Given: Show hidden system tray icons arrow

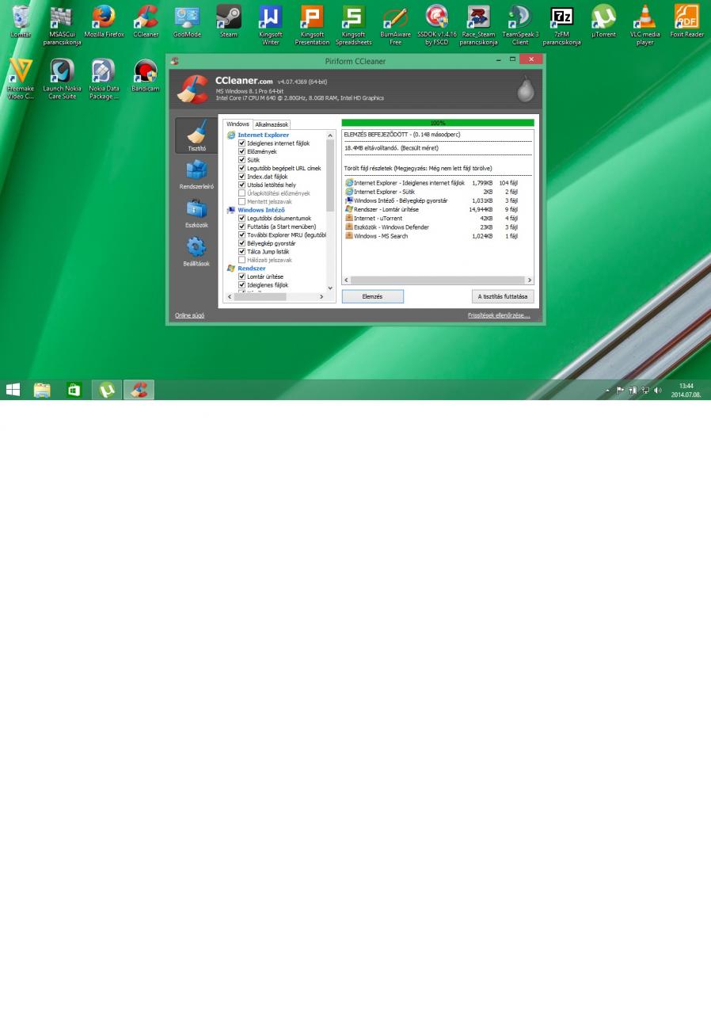Looking at the screenshot, I should [x=608, y=391].
